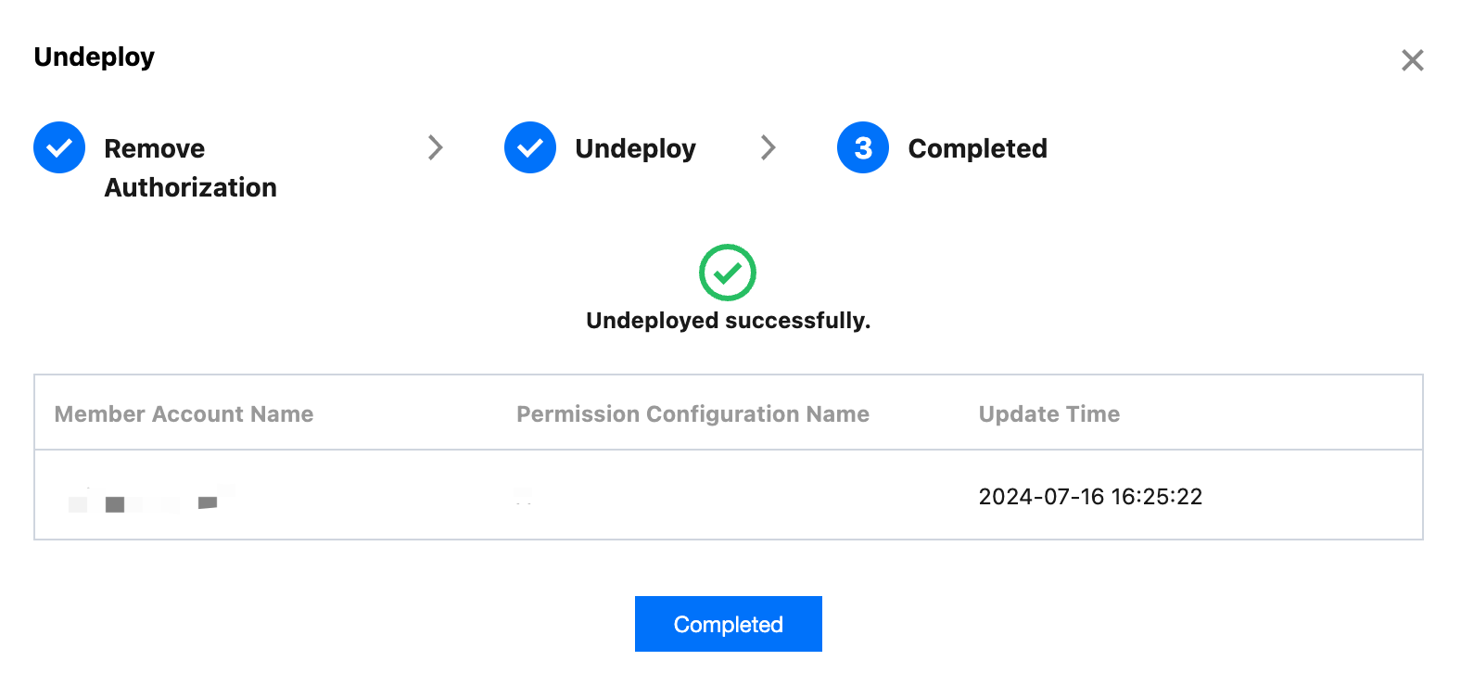Click the Permission Configuration Name column header
The height and width of the screenshot is (686, 1461).
coord(692,413)
